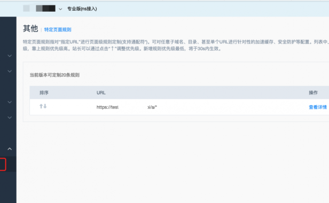Lower rule priority with the down arrow

click(45, 106)
